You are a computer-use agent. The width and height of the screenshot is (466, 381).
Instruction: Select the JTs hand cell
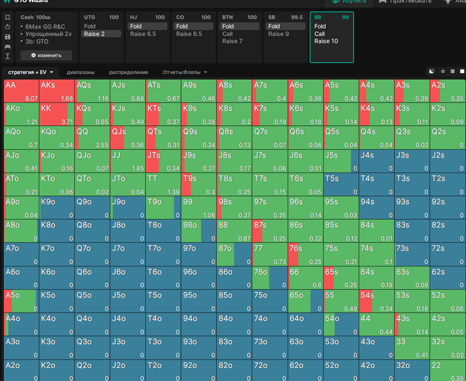[163, 161]
